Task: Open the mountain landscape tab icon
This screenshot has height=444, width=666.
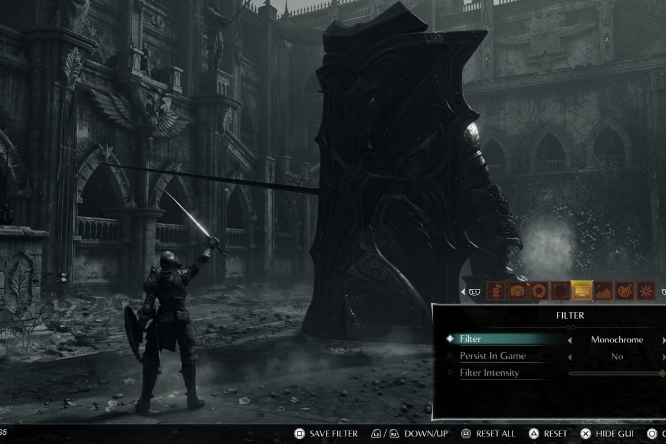Action: [x=603, y=291]
